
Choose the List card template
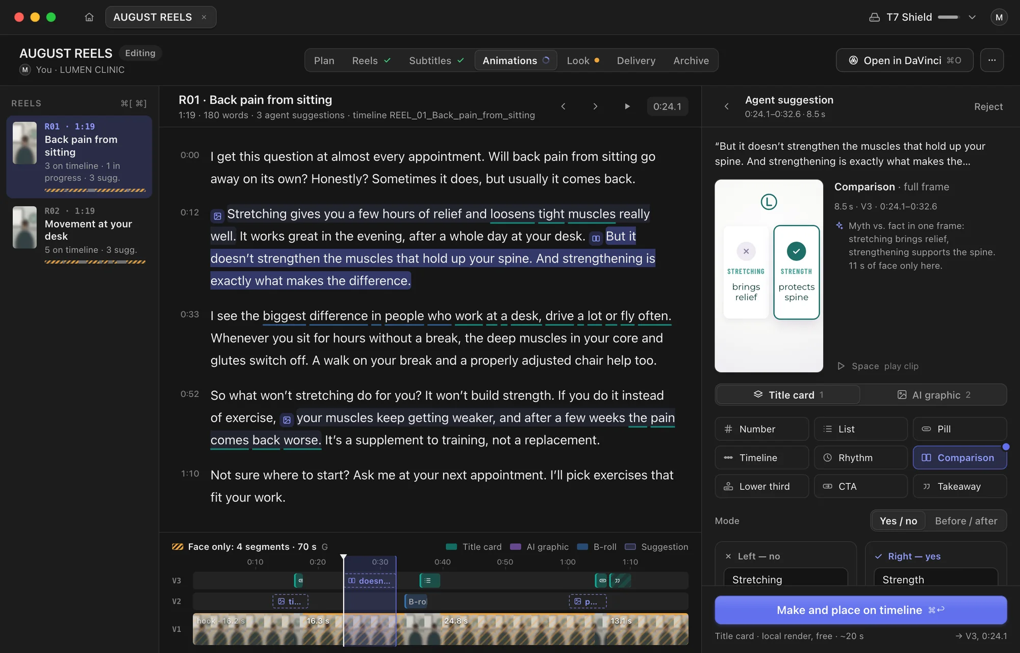coord(860,429)
